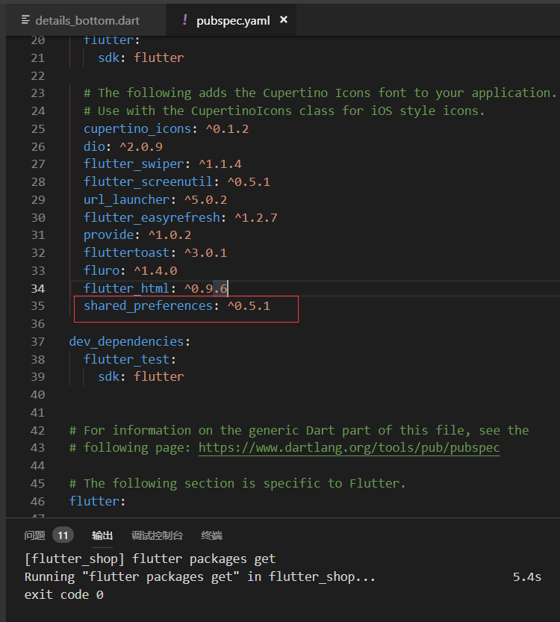Click the shared_preferences version ^0.5.1
This screenshot has height=622, width=560.
click(249, 306)
